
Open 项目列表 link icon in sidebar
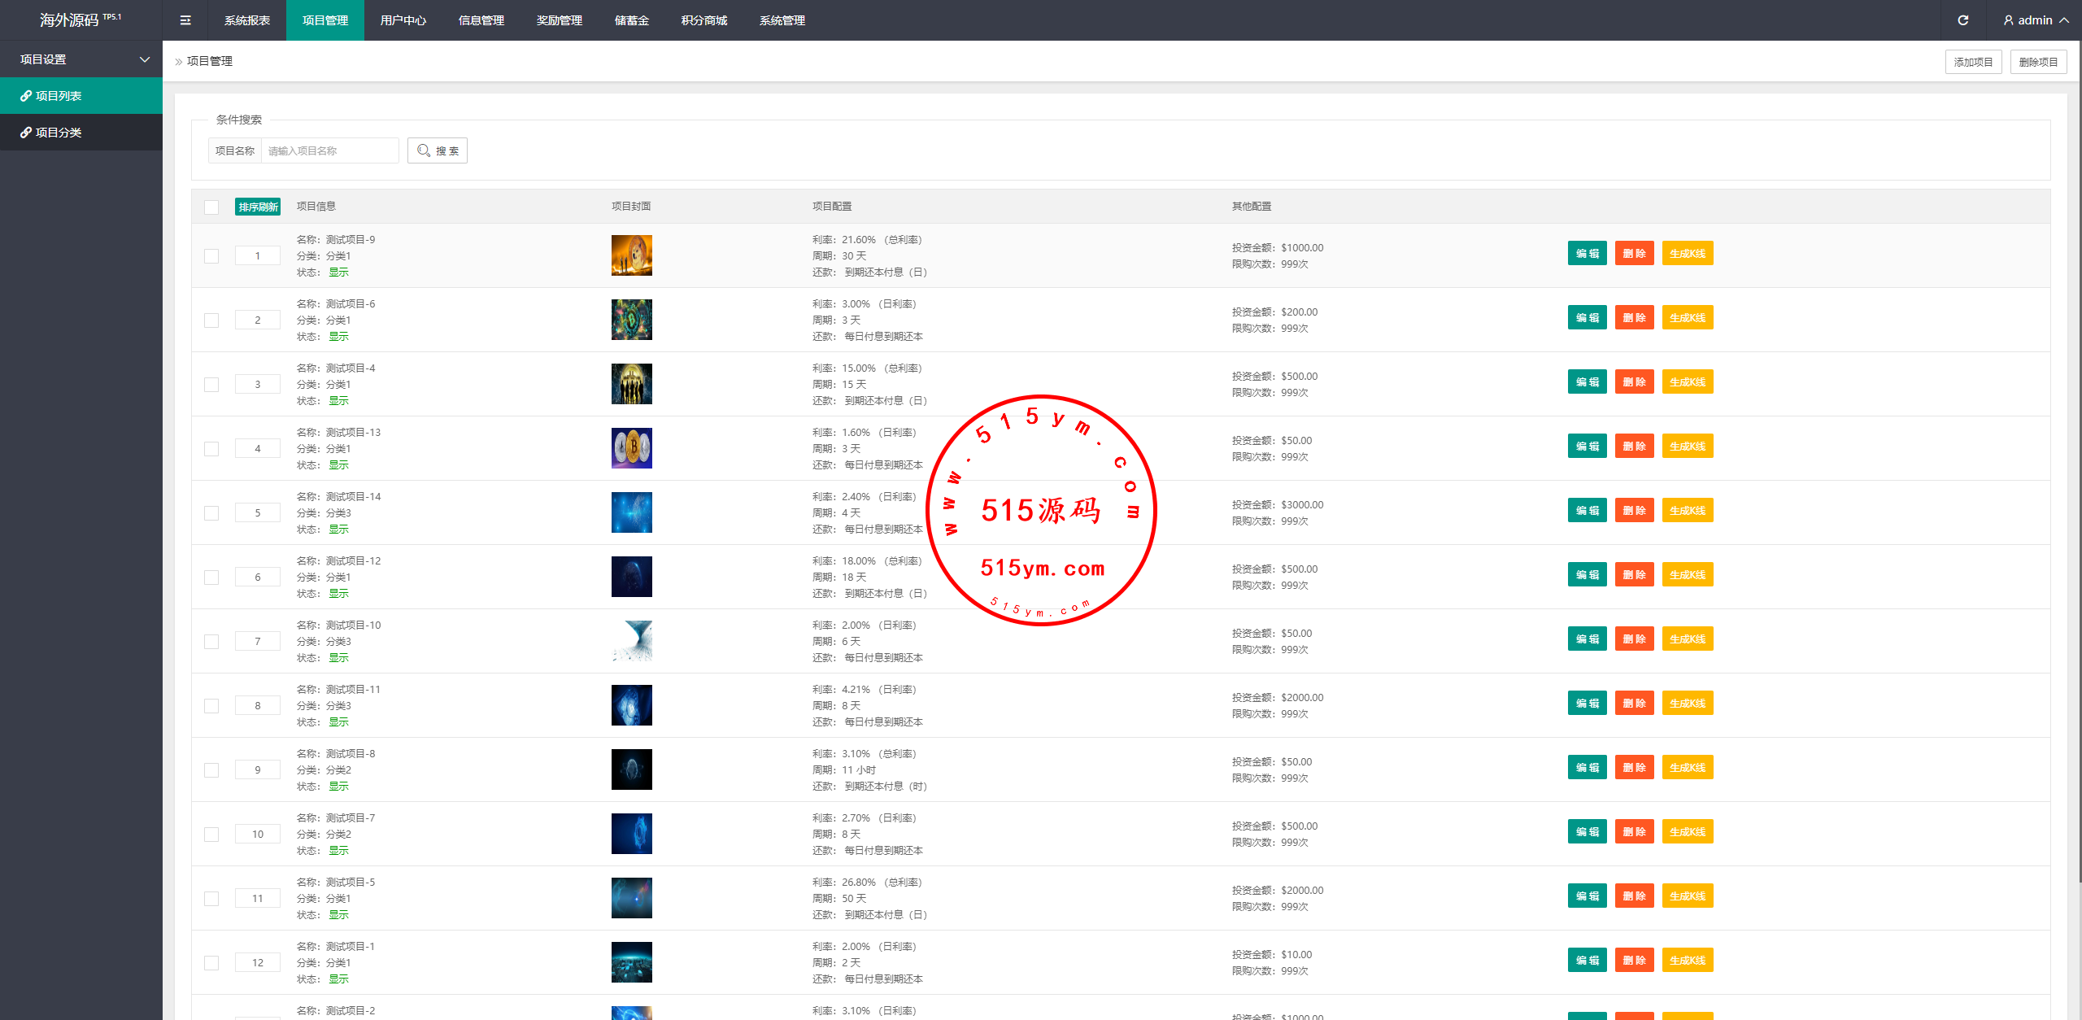click(26, 96)
